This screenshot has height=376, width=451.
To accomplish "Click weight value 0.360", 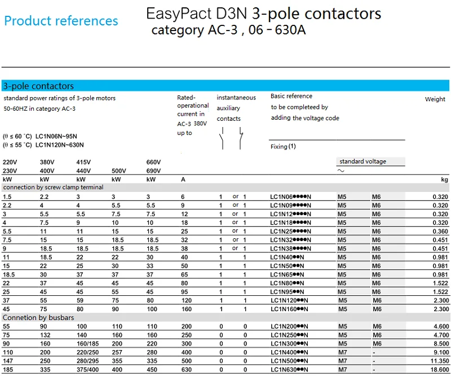I will pyautogui.click(x=440, y=231).
